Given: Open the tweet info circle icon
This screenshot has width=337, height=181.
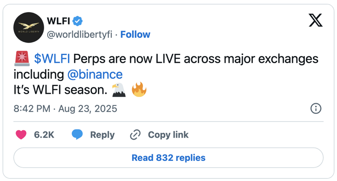Looking at the screenshot, I should [316, 108].
